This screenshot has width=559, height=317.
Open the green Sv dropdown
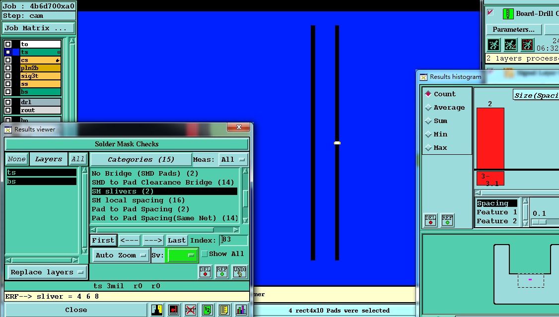(182, 255)
